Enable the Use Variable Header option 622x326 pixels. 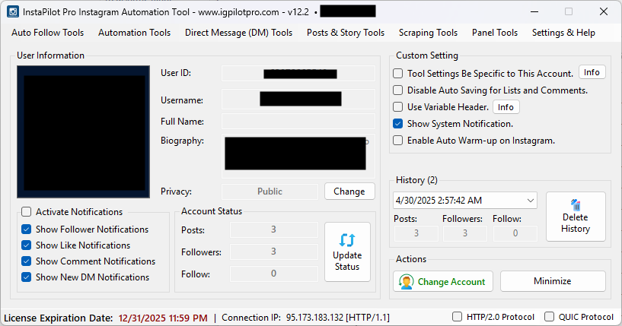point(397,107)
